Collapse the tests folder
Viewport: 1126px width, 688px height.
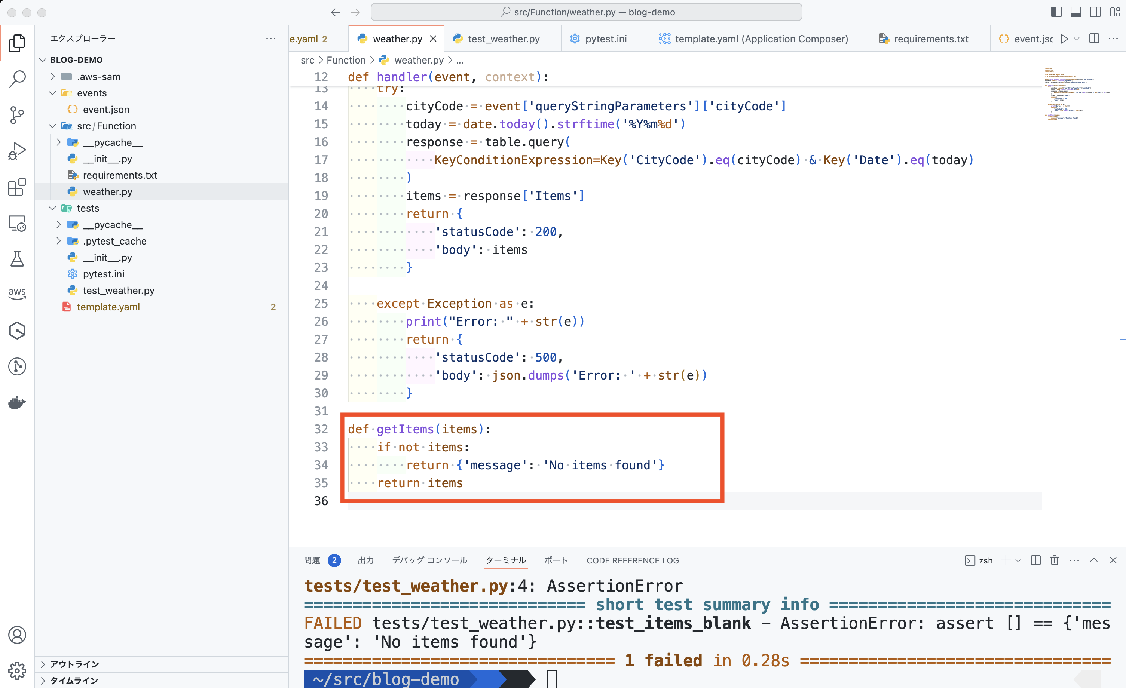coord(52,208)
